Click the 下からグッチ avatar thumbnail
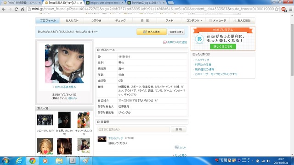This screenshot has width=294, height=165. (x=102, y=139)
